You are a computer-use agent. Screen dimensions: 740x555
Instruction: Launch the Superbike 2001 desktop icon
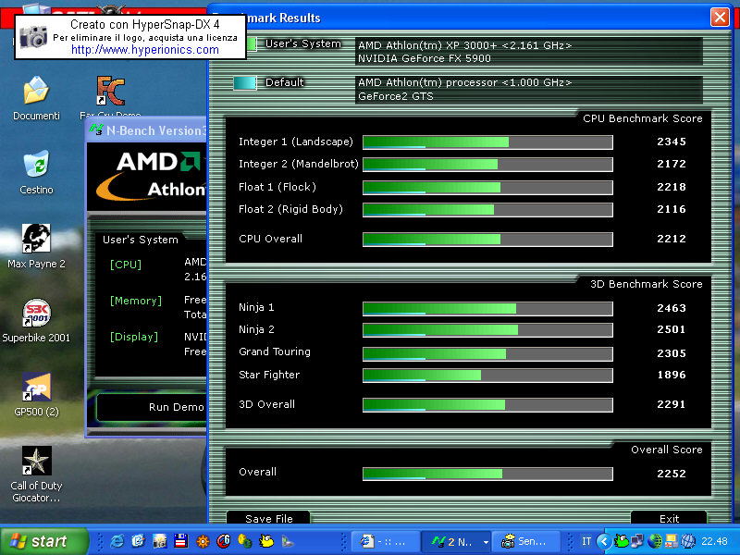click(36, 314)
